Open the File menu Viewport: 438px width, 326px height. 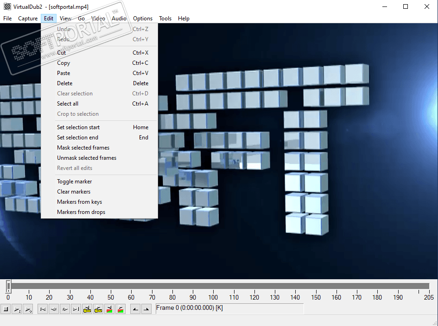[x=7, y=19]
